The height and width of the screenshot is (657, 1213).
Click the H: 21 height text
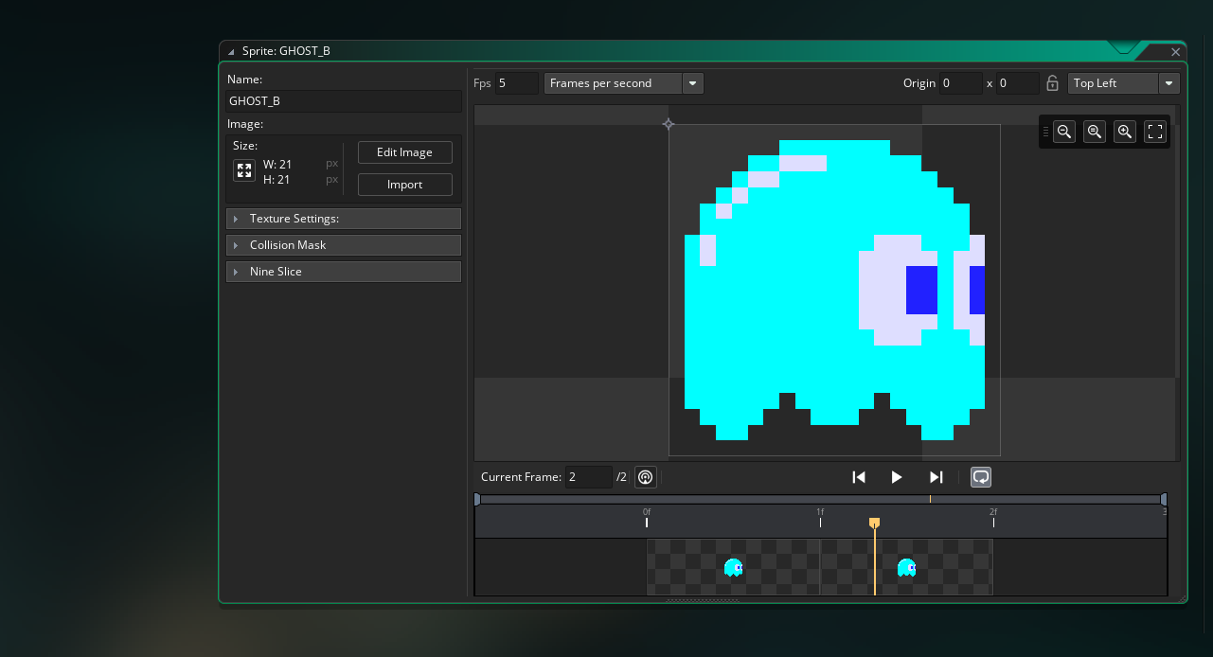276,180
